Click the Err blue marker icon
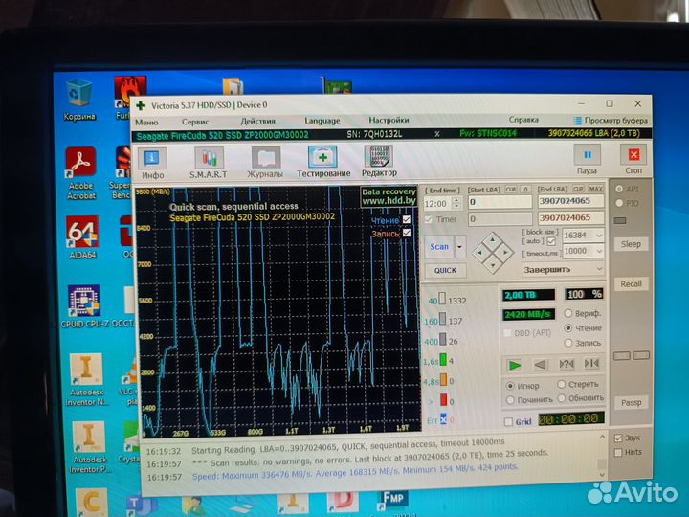689x517 pixels. [443, 420]
